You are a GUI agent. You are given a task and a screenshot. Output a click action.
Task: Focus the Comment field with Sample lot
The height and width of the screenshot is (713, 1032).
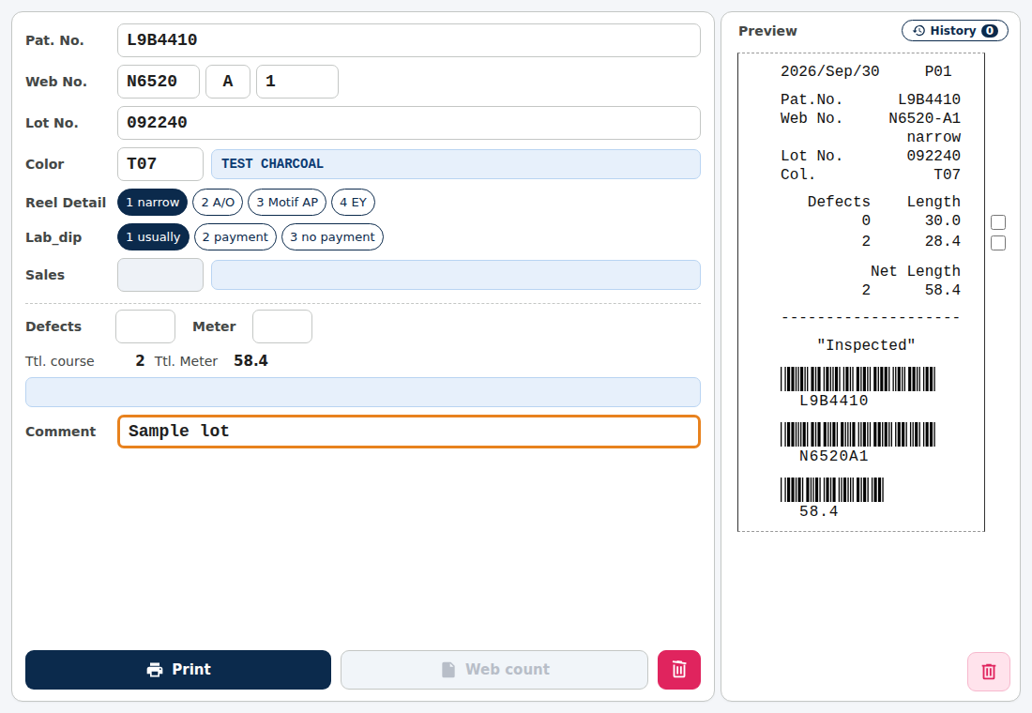coord(409,432)
